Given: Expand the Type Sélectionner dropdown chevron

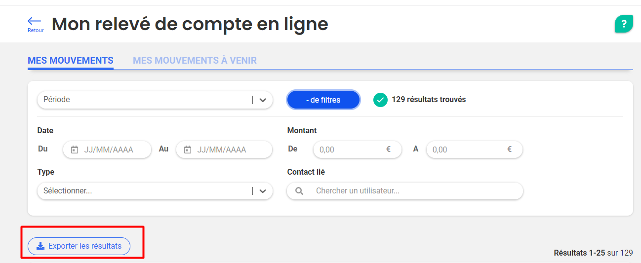Looking at the screenshot, I should [263, 190].
